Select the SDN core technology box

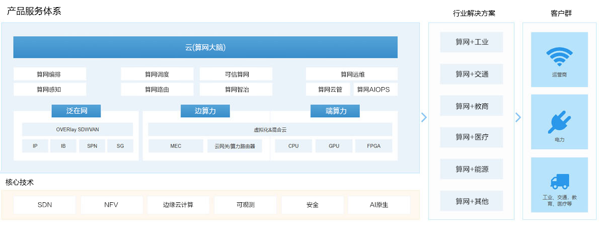tap(45, 205)
